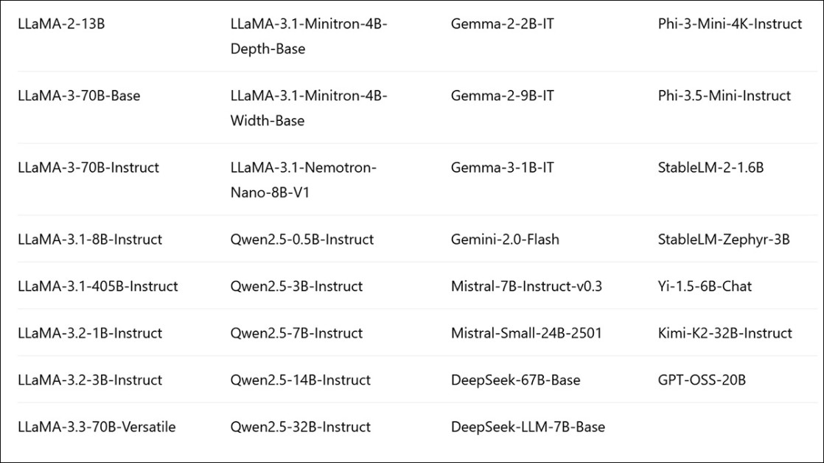Click Qwen2.5-7B-Instruct in the list

click(x=296, y=333)
